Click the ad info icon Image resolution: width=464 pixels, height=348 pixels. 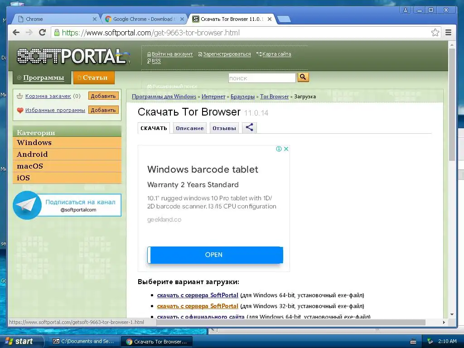[279, 149]
